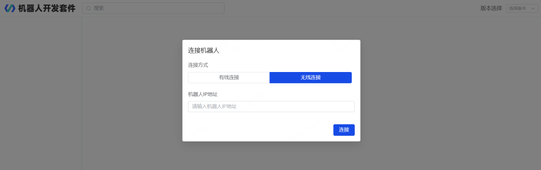Viewport: 541px width, 170px height.
Task: Select the 无线连接 connection option
Action: click(x=310, y=78)
